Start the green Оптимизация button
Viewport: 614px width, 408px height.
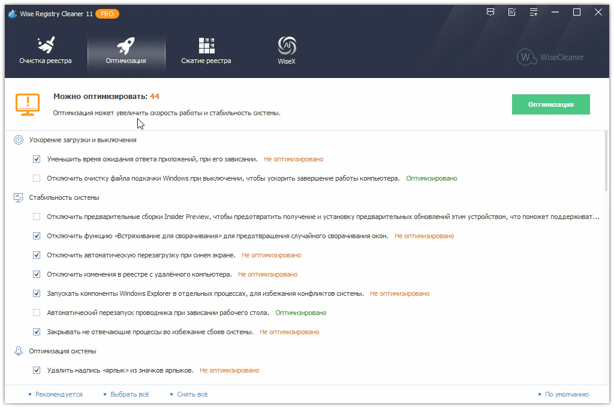[x=550, y=104]
